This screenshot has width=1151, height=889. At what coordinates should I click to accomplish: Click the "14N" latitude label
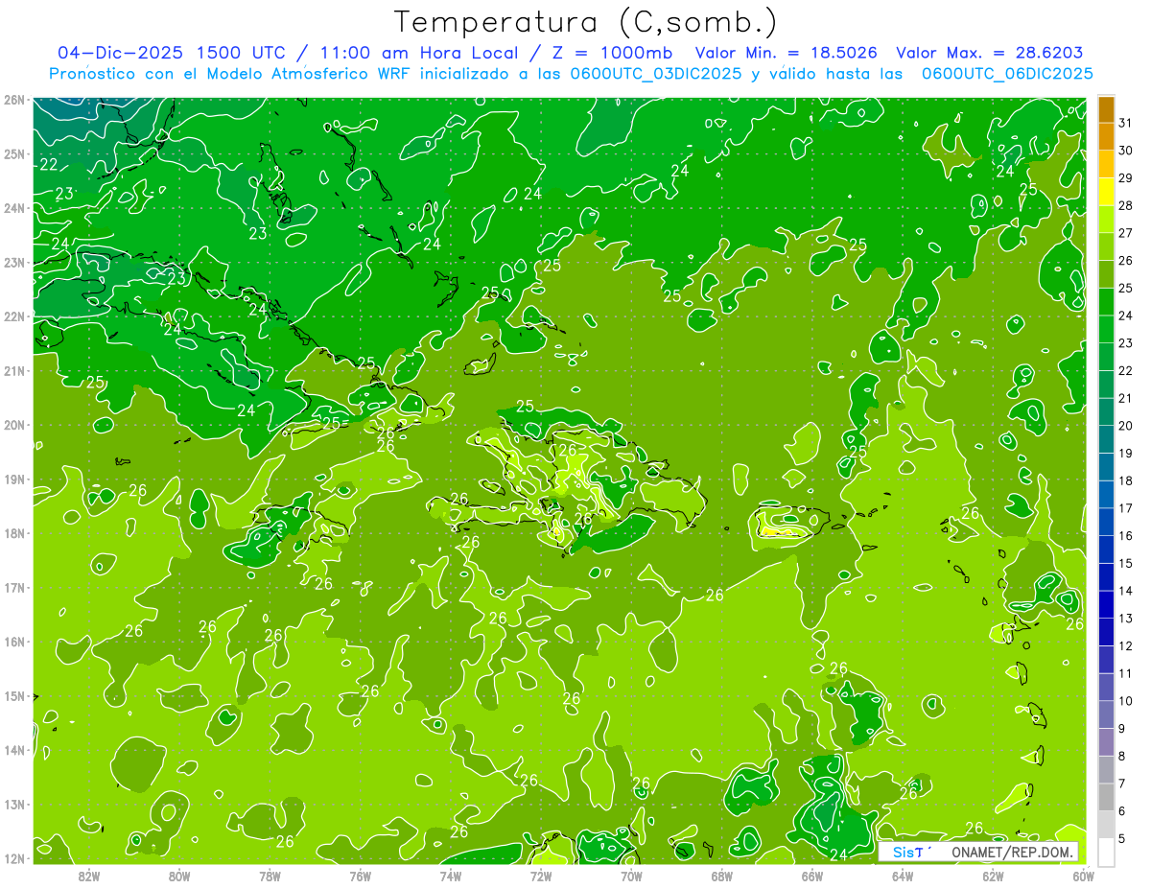pos(14,750)
